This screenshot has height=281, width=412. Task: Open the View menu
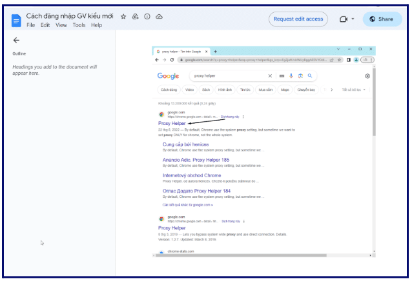[x=61, y=25]
